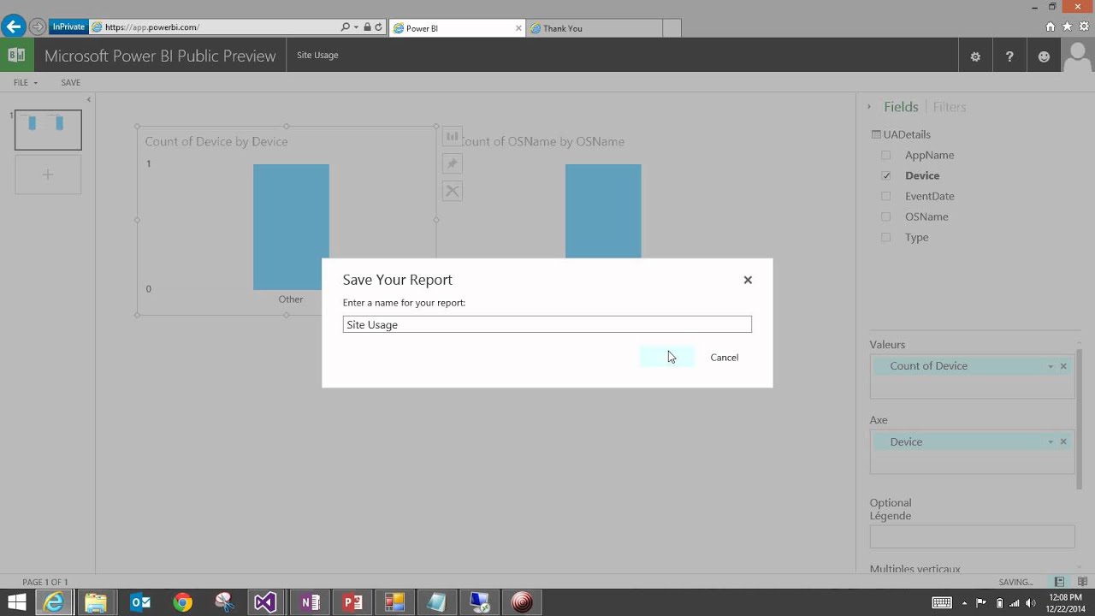
Task: Open Windows Start button
Action: tap(16, 602)
